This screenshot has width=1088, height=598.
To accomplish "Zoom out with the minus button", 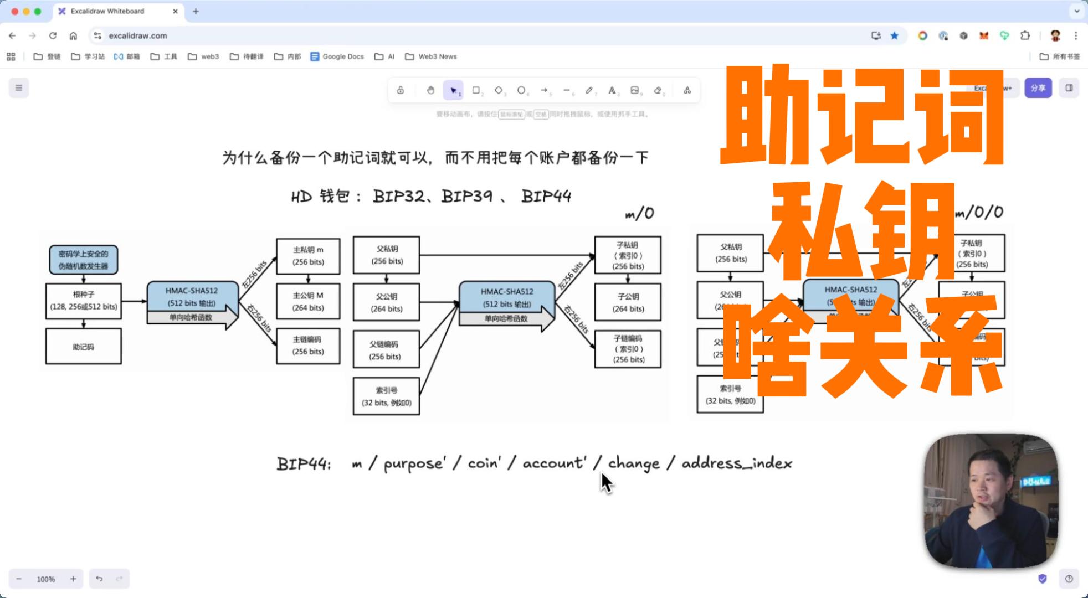I will 19,579.
